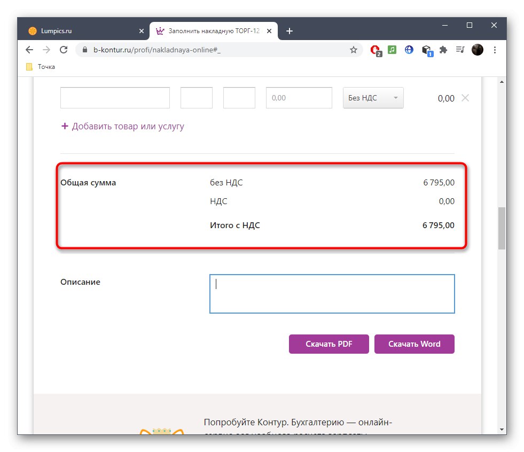Click the padlock site info icon

click(85, 50)
